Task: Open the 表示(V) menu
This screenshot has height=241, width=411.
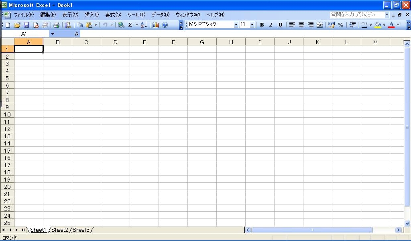Action: [70, 15]
